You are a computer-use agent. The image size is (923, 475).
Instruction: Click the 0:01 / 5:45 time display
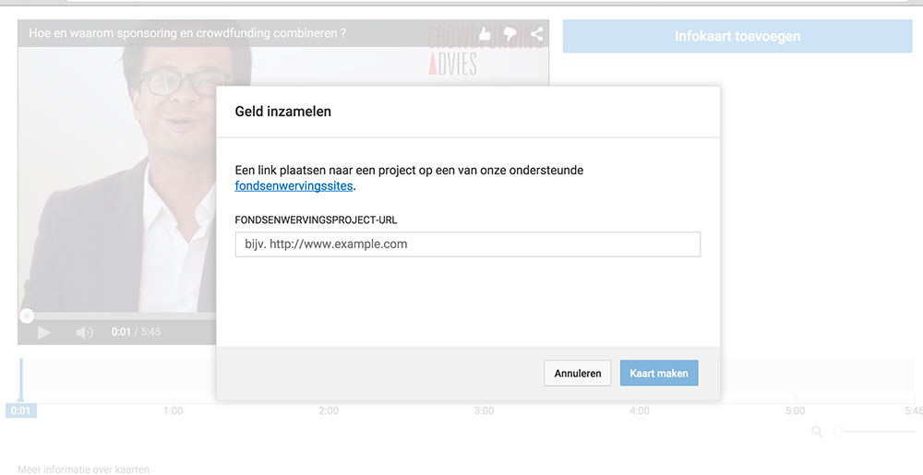[x=136, y=331]
